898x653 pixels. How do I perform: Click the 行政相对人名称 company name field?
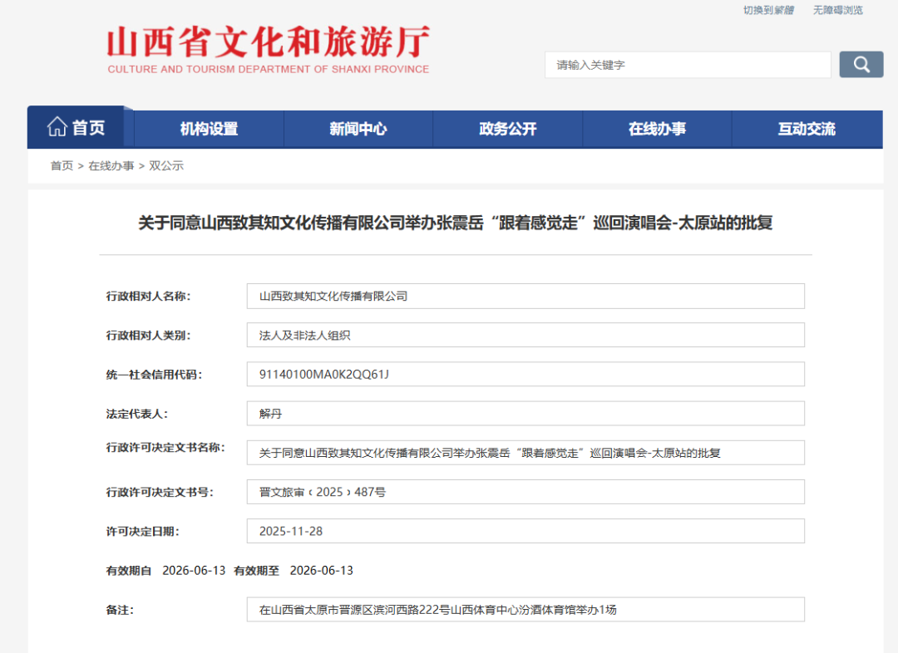(525, 296)
